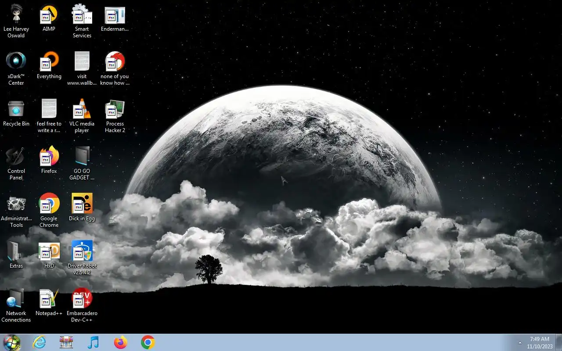
Task: Launch Google Chrome from the taskbar
Action: (x=148, y=342)
